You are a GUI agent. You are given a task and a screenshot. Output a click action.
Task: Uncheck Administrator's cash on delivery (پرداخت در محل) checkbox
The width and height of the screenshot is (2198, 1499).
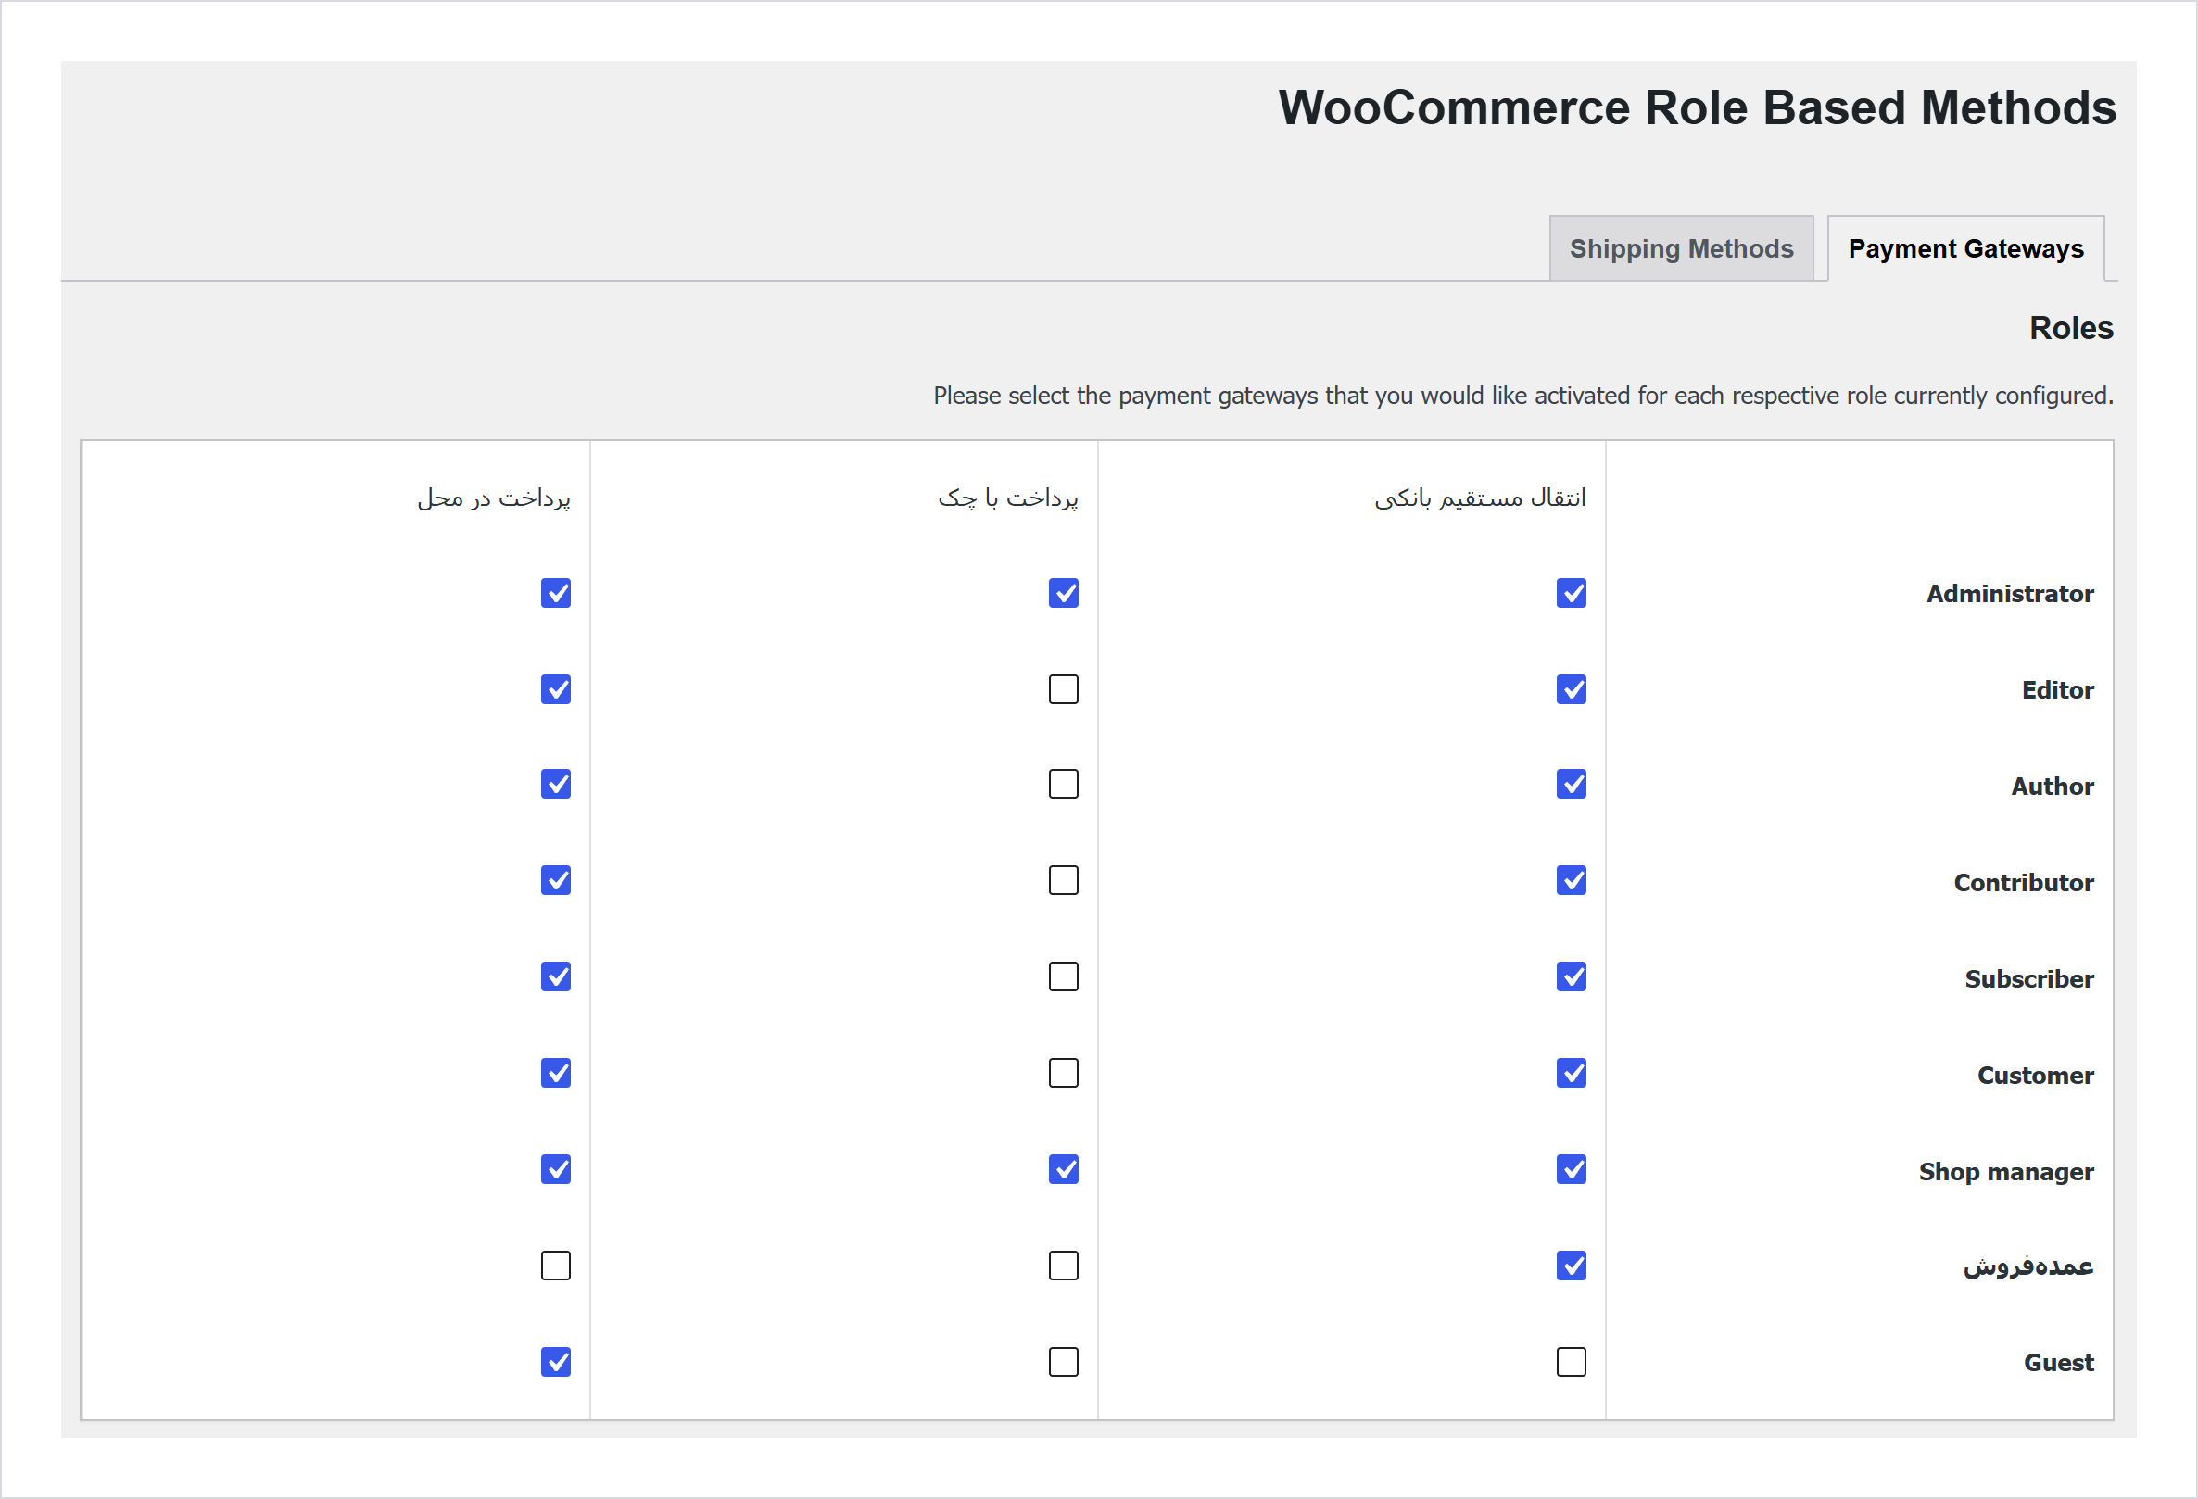pyautogui.click(x=555, y=593)
